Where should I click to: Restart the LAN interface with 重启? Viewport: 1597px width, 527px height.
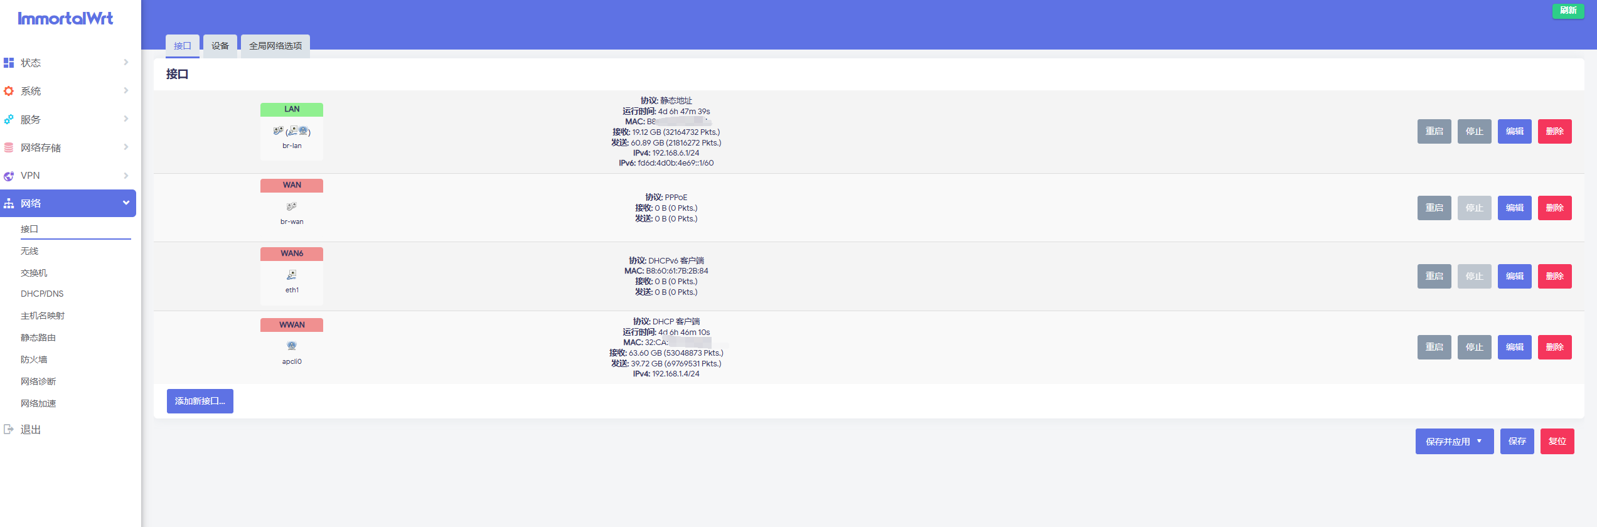1434,131
